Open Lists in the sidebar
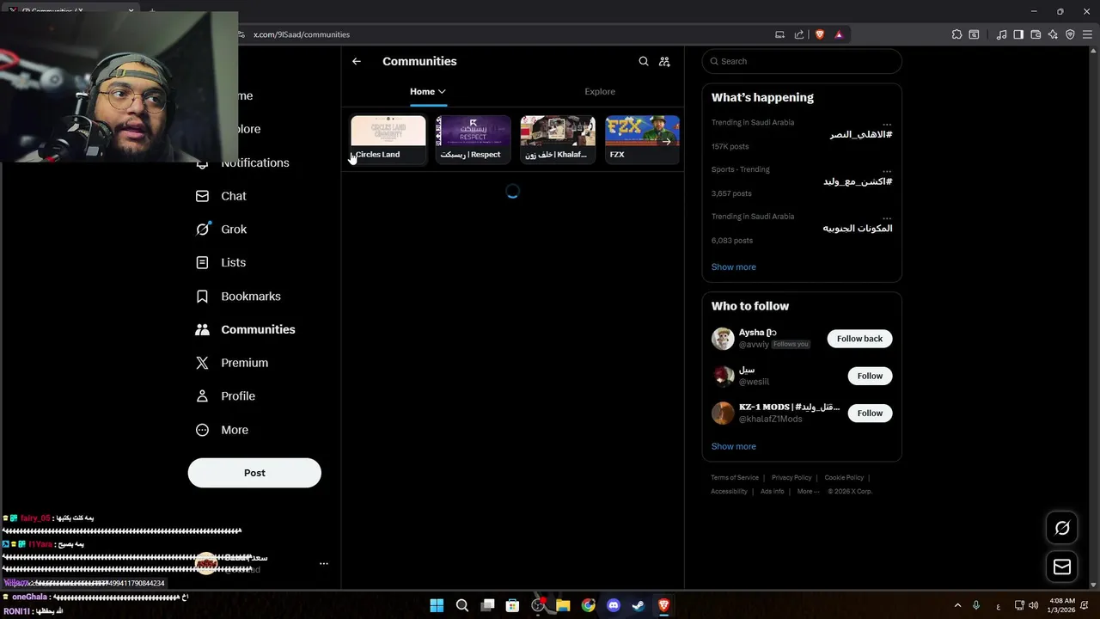Screen dimensions: 1100x619 [221, 263]
